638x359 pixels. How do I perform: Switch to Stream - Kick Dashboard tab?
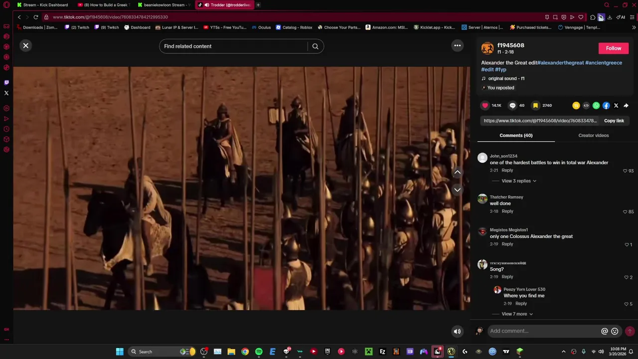click(x=42, y=5)
